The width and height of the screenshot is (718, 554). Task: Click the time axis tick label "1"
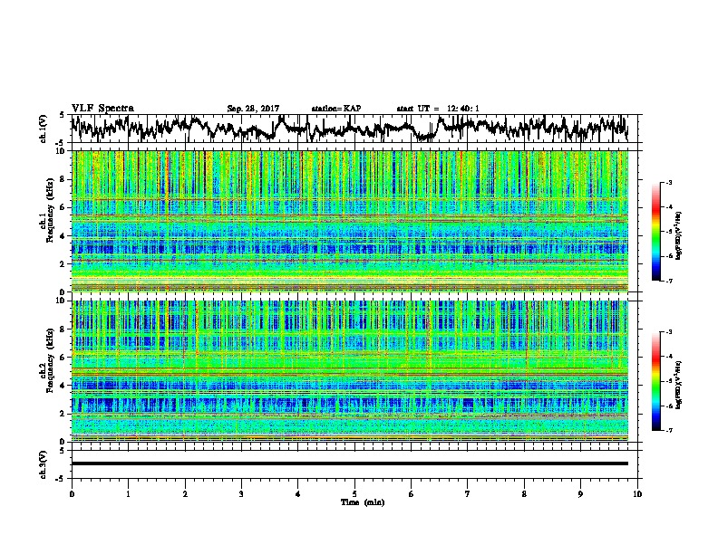128,494
